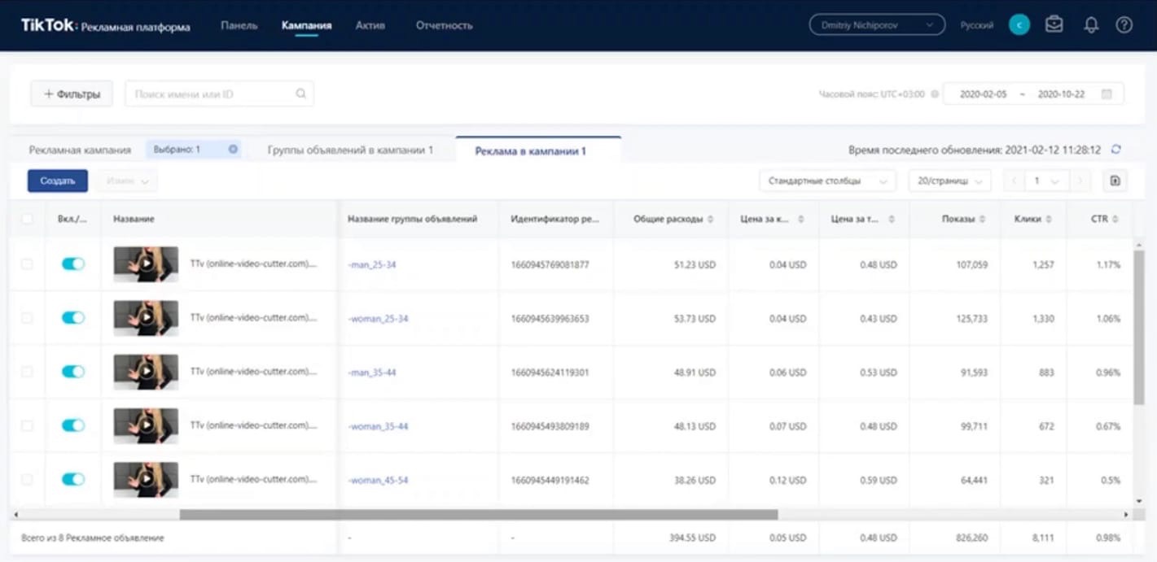
Task: Click the blue Создать button
Action: coord(58,181)
